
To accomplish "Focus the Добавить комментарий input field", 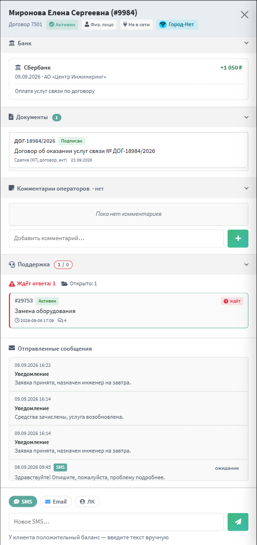I will (116, 238).
